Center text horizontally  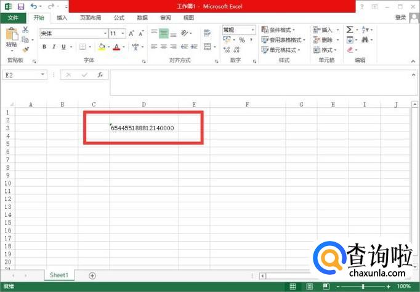click(x=164, y=47)
